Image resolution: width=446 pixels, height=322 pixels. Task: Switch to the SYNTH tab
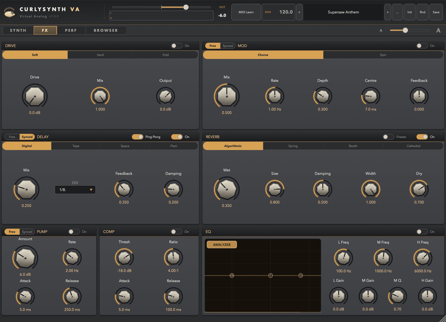[x=18, y=30]
